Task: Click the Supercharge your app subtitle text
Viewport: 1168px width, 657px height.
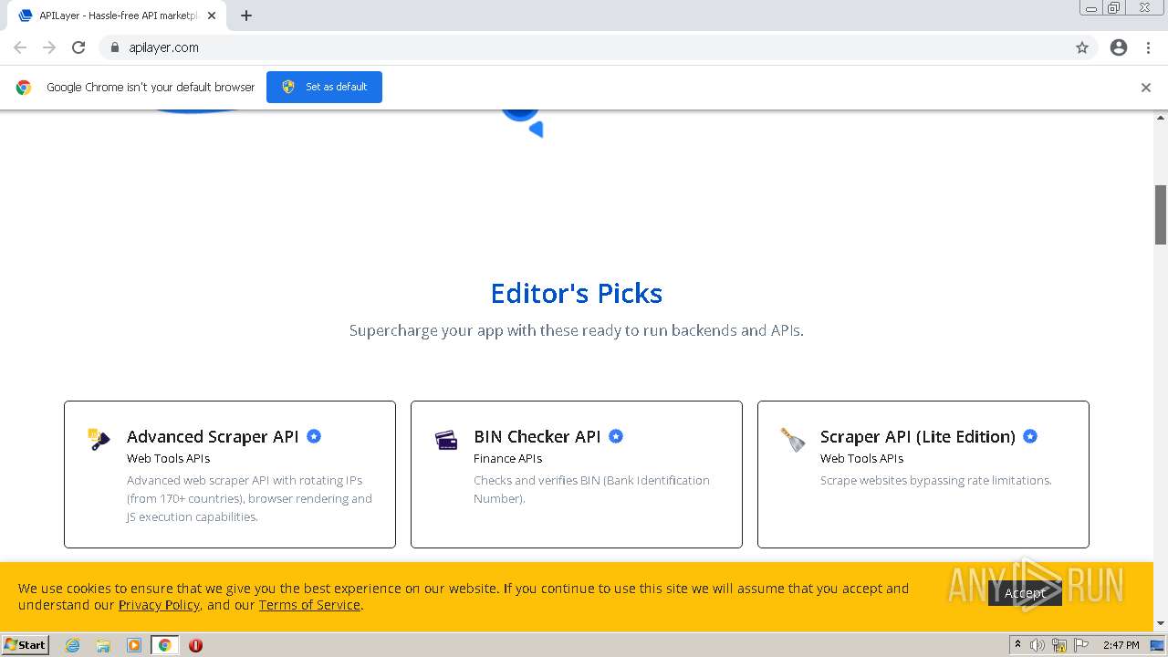Action: tap(577, 330)
